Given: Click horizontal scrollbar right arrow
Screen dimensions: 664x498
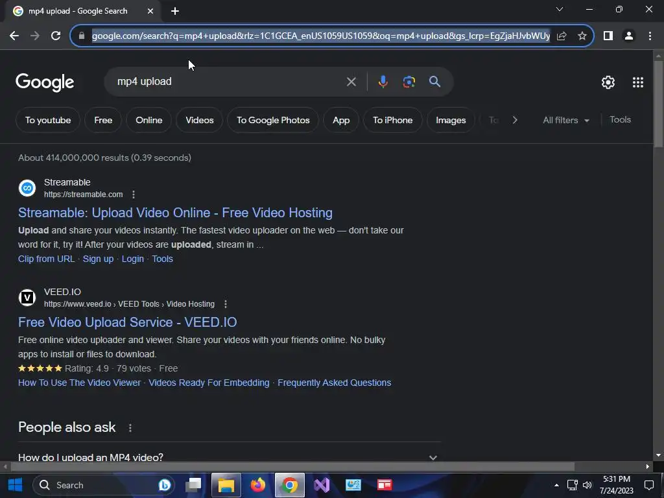Looking at the screenshot, I should [648, 467].
